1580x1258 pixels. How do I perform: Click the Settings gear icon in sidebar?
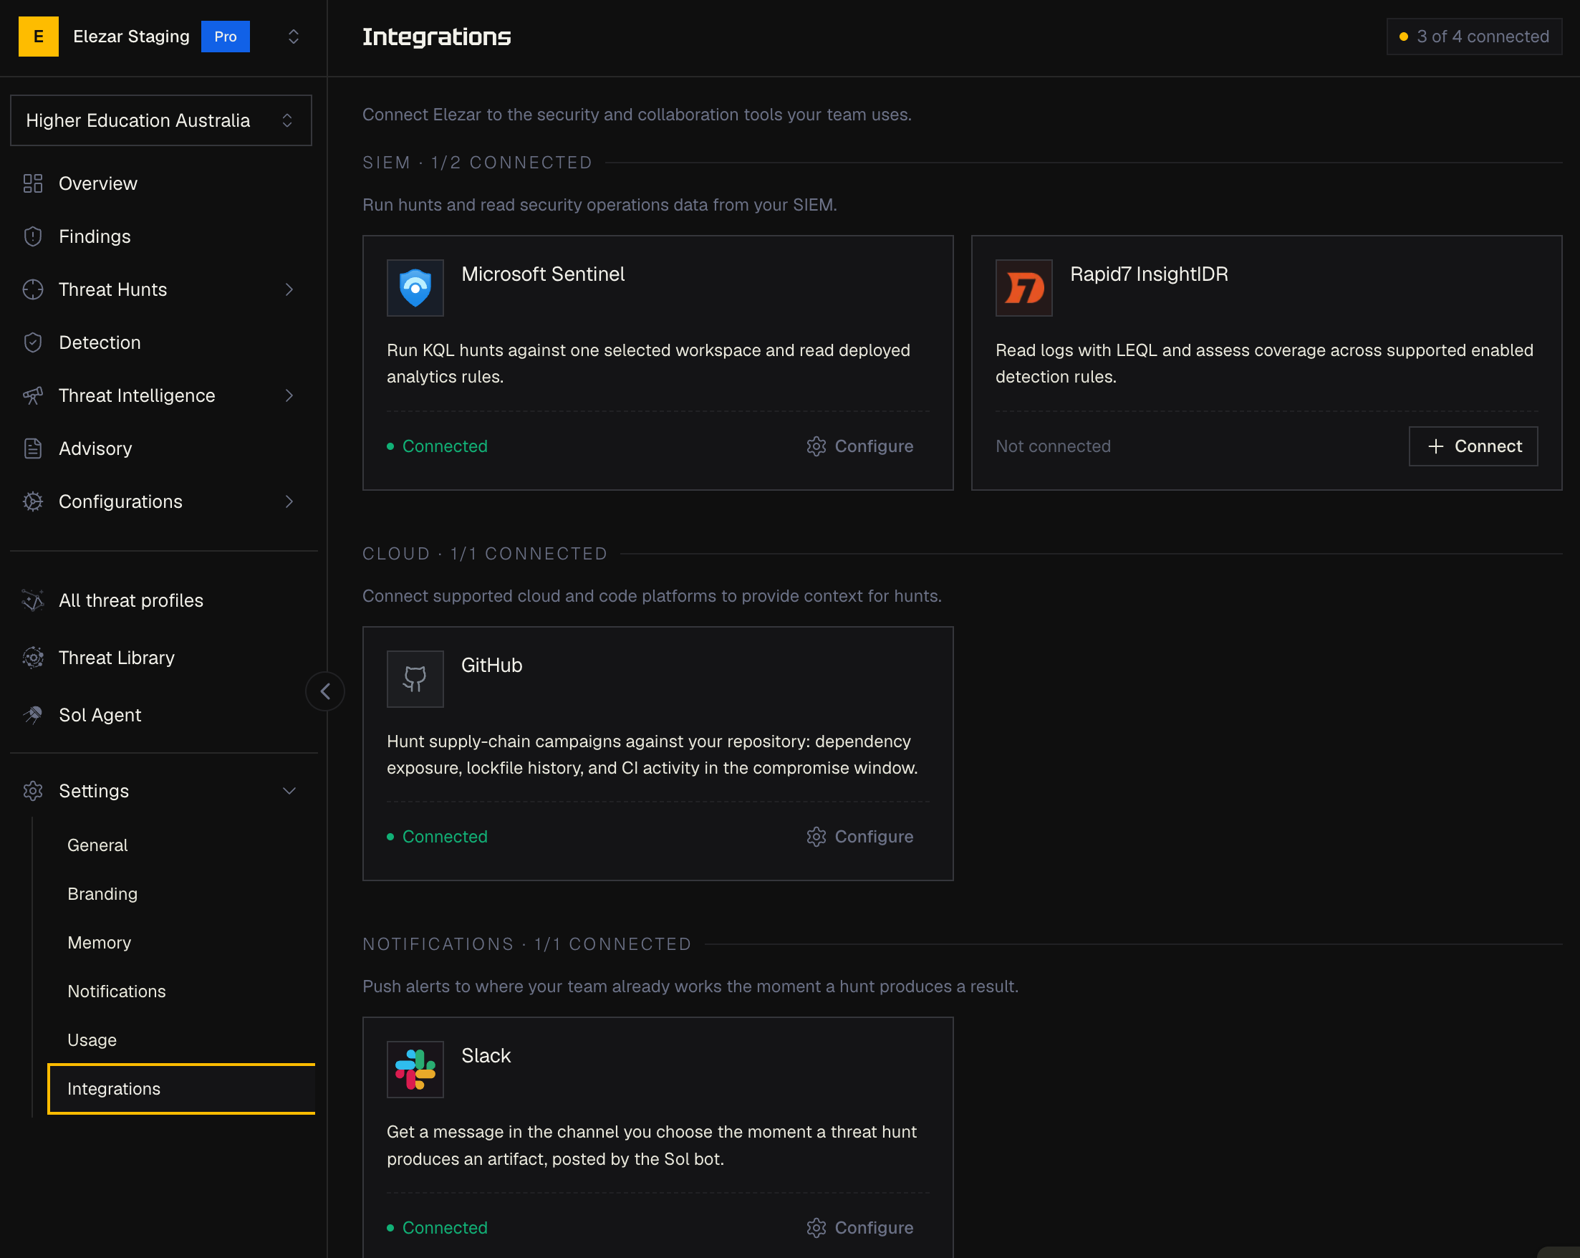(x=33, y=791)
